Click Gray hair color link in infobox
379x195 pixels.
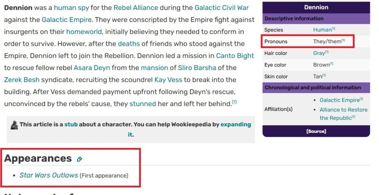[319, 53]
